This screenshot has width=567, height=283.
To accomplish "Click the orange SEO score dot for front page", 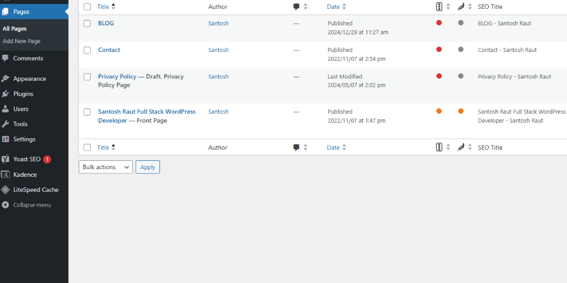I will 439,111.
